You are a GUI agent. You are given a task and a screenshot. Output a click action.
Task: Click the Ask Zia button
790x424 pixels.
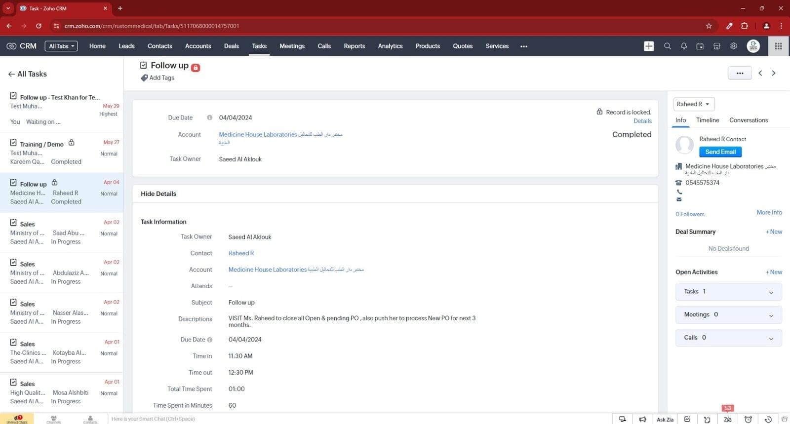(x=665, y=420)
